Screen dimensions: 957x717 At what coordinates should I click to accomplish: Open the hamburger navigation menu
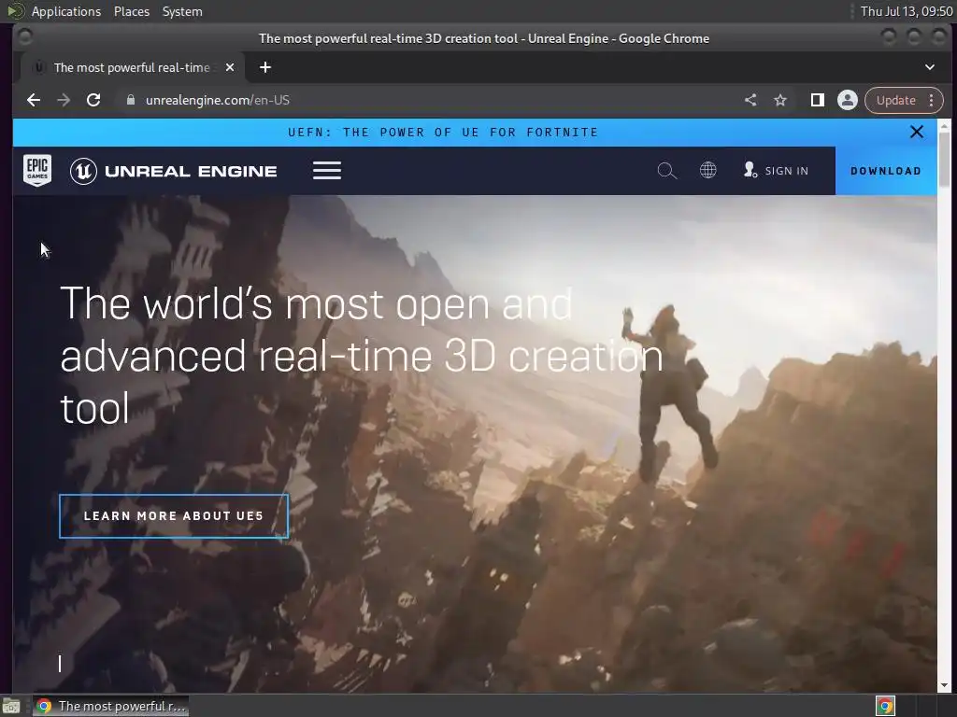coord(327,171)
